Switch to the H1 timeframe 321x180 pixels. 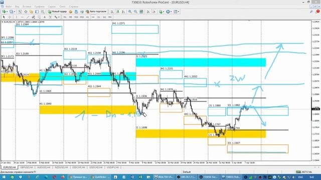[x=87, y=17]
